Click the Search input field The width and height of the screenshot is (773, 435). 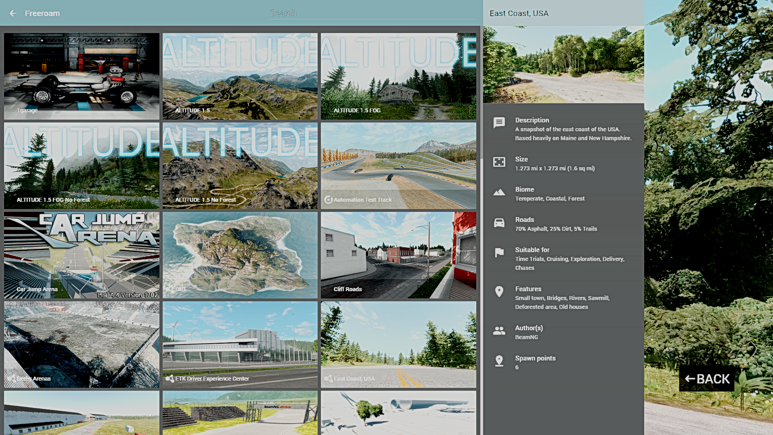click(x=372, y=13)
